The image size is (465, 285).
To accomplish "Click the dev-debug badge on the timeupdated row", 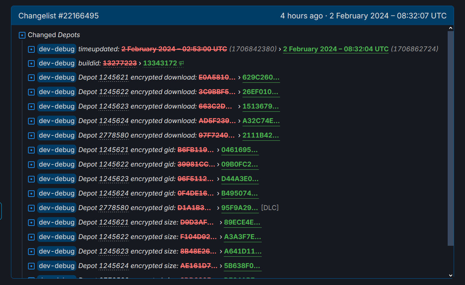I will click(x=57, y=49).
